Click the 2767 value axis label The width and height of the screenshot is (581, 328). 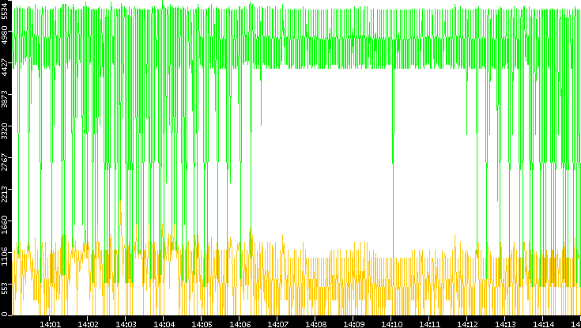(x=5, y=162)
